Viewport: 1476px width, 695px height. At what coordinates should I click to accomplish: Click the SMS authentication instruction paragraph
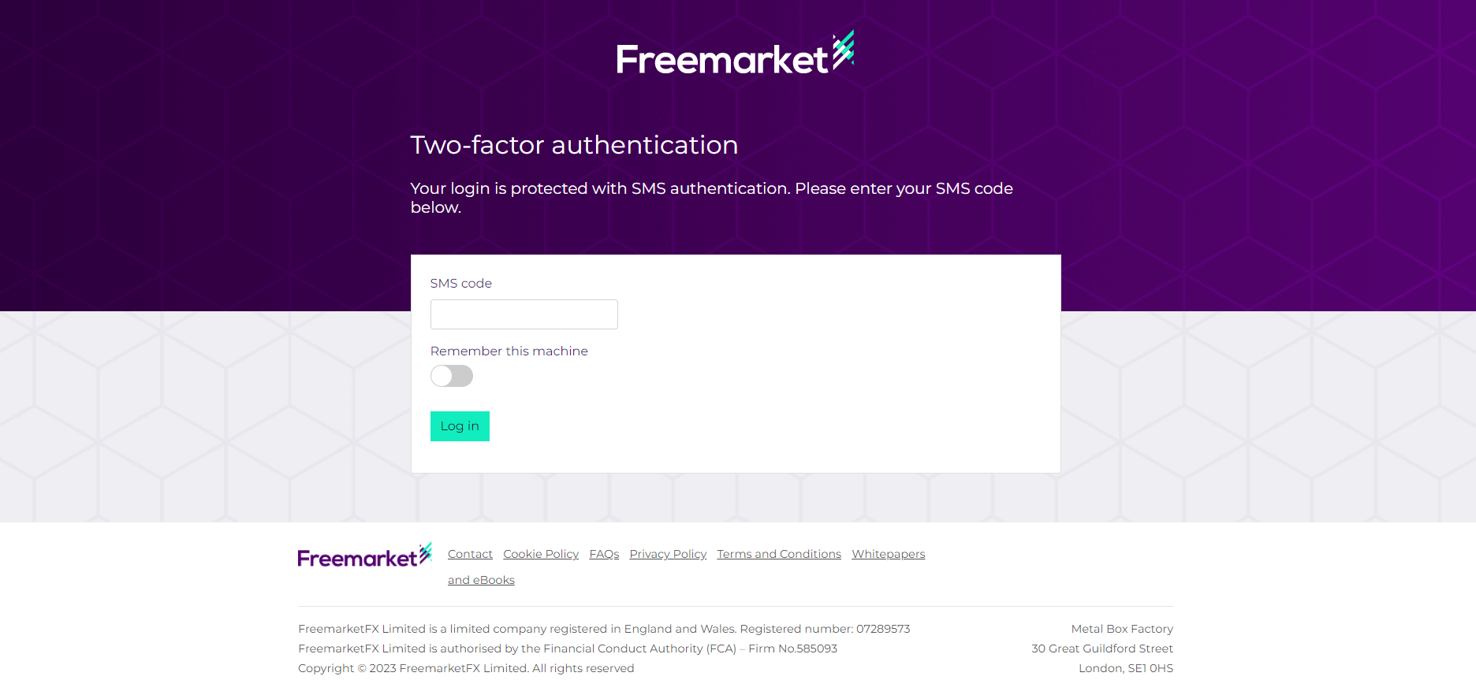tap(712, 198)
